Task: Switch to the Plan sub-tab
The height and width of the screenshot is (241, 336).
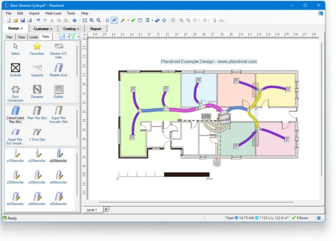Action: [x=9, y=37]
